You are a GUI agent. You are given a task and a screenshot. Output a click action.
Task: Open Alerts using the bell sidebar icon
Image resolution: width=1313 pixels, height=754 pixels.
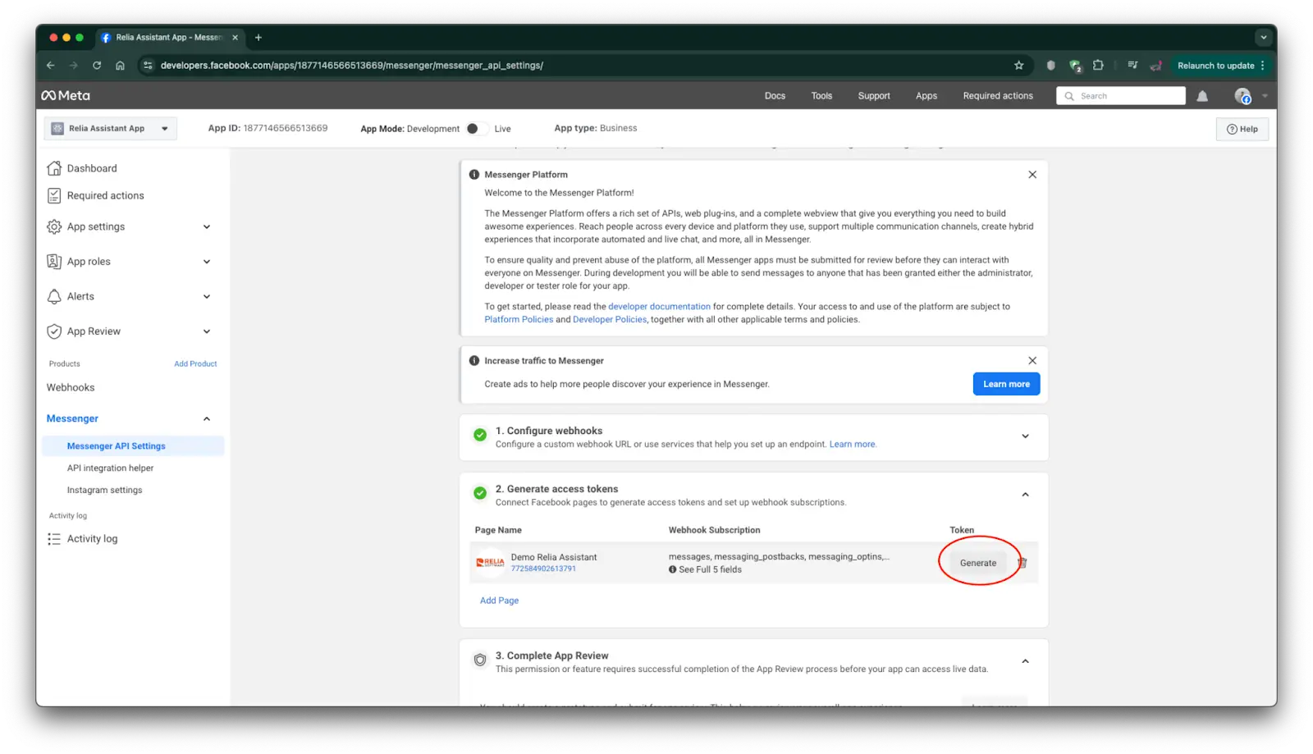point(53,296)
